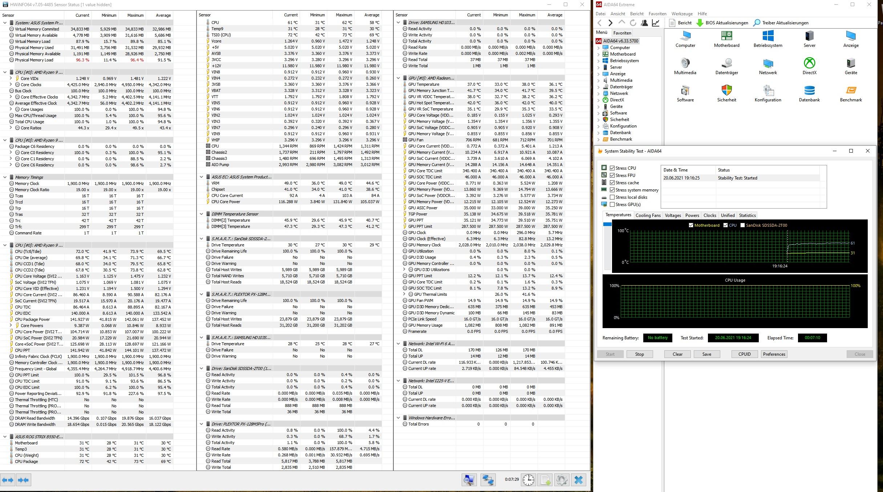Viewport: 883px width, 492px height.
Task: Open the Konfiguration icon
Action: click(x=768, y=93)
